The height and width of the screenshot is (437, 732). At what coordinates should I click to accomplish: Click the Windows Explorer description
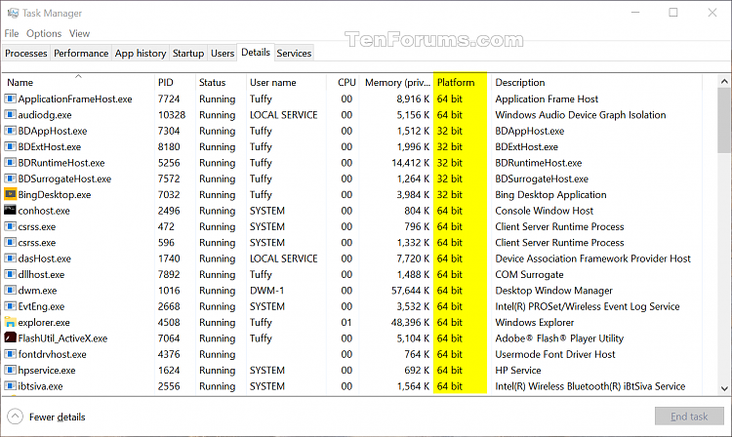535,322
